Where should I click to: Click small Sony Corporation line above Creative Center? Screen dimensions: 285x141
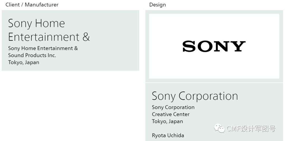pos(173,107)
